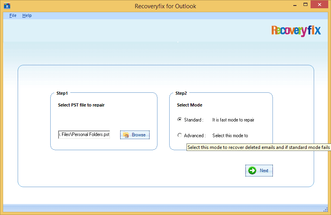
Task: Click the Recoveryfix colorful logo
Action: tap(296, 30)
